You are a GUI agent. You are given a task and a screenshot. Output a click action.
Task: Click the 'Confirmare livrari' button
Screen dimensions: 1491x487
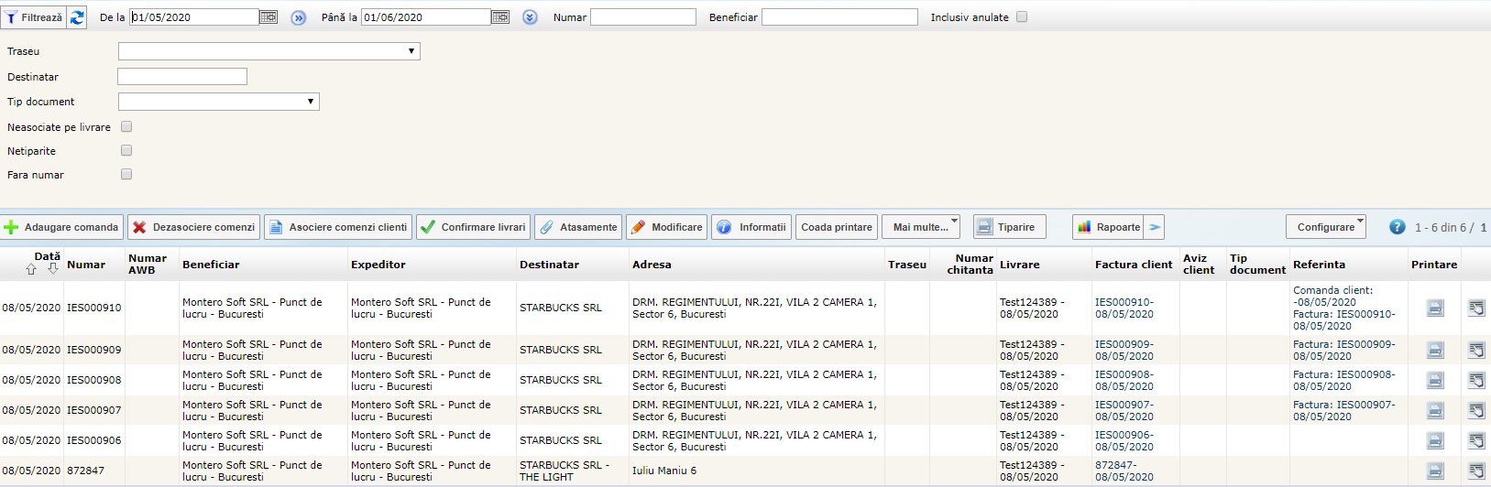[x=473, y=227]
